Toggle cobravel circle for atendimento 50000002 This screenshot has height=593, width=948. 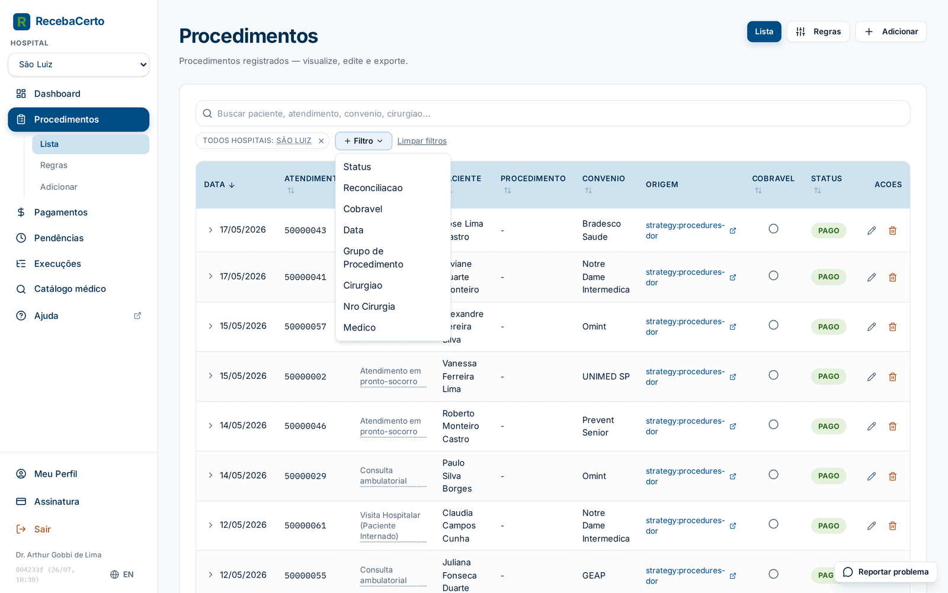(x=773, y=375)
